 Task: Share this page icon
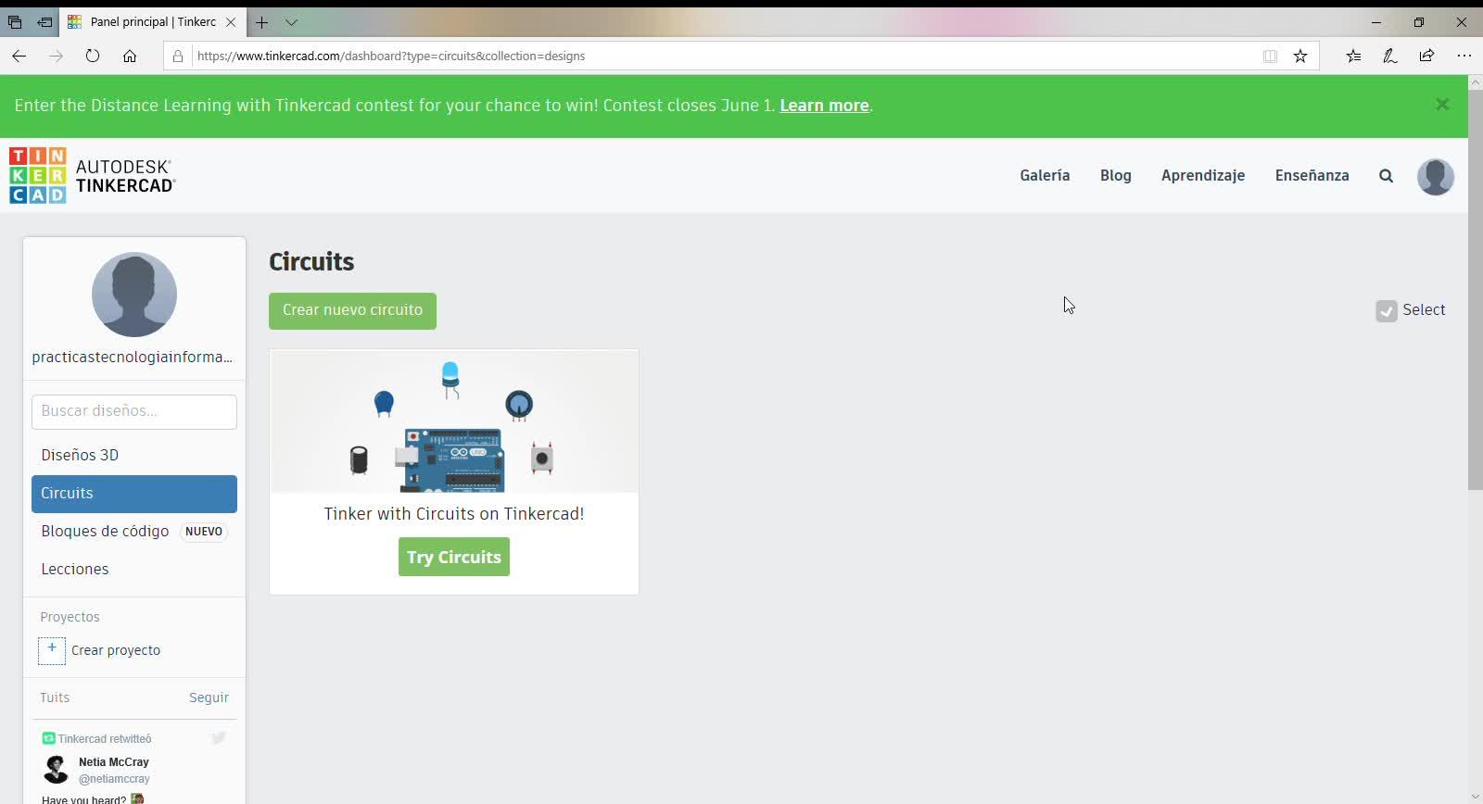click(x=1426, y=56)
